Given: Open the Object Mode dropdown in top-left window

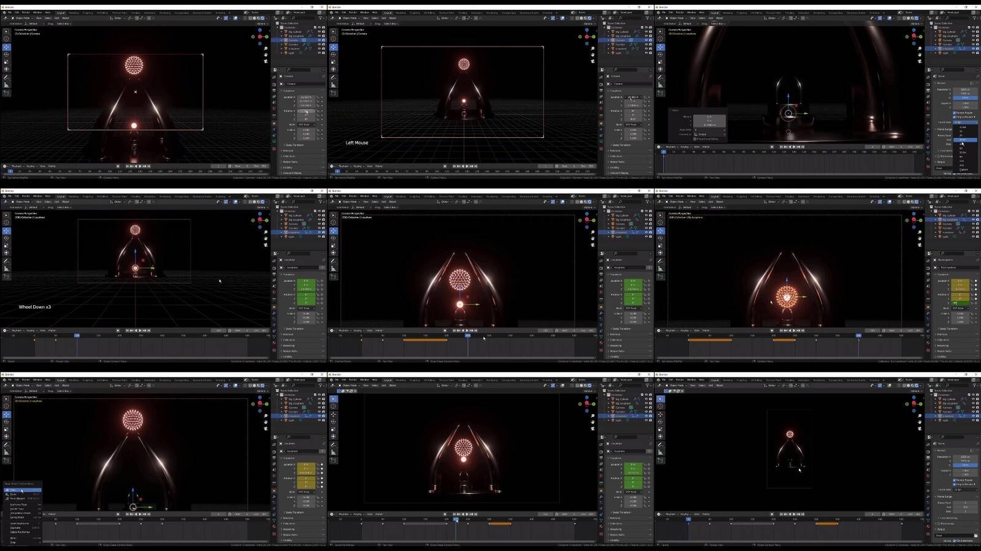Looking at the screenshot, I should pos(22,18).
